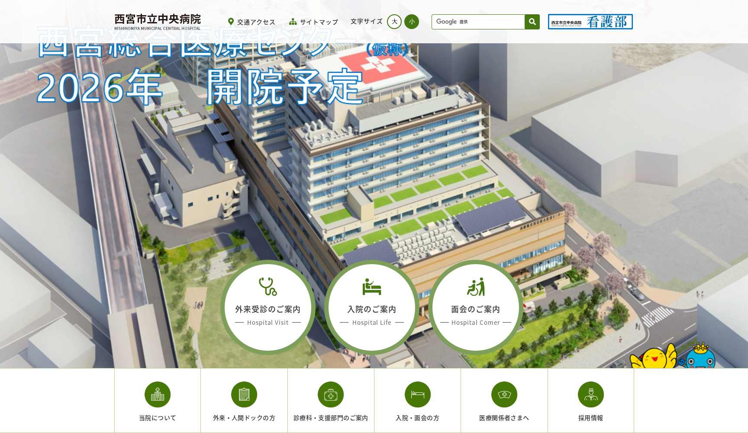Screen dimensions: 748x433
Task: Select the clipboard icon for 外来・人間ドックの方
Action: coord(244,394)
